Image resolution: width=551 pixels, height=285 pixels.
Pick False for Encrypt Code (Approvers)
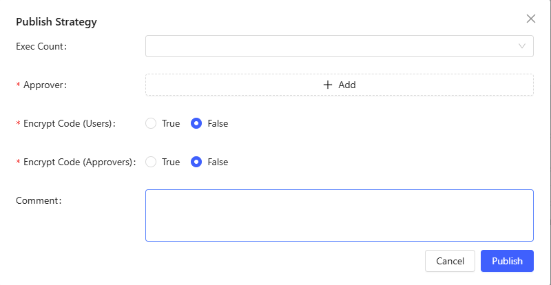tap(196, 162)
